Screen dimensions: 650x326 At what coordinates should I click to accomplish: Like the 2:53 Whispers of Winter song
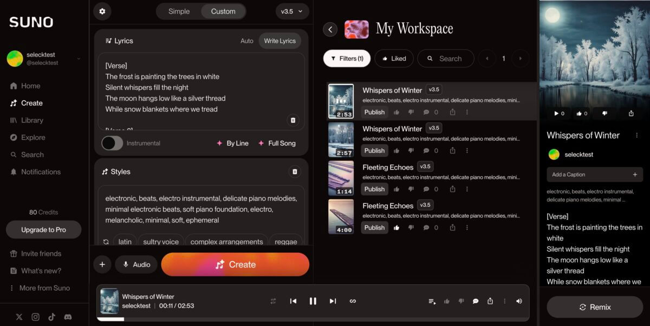(x=396, y=112)
